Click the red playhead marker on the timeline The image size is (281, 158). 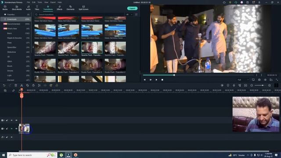(22, 96)
